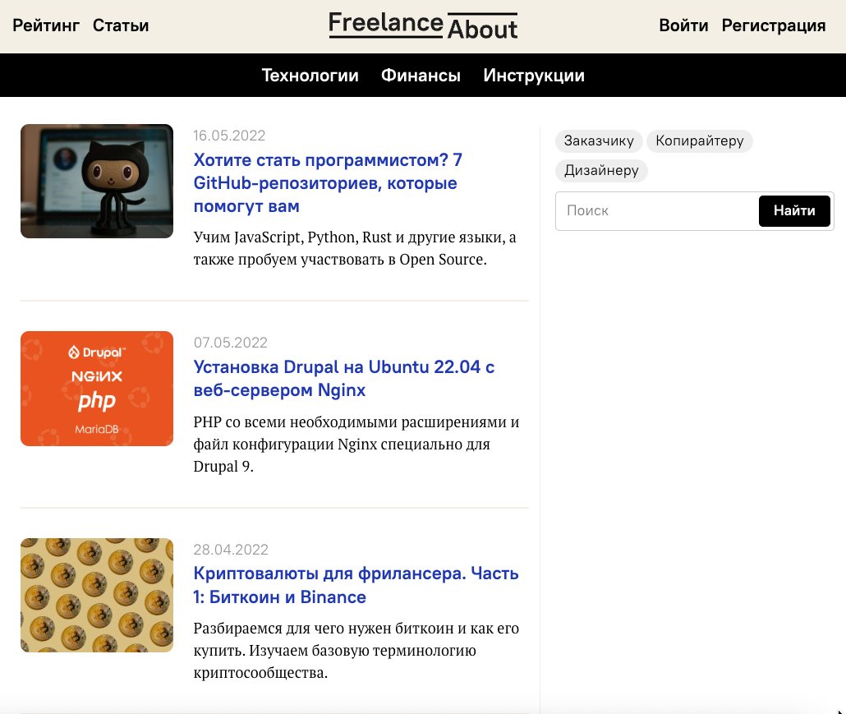This screenshot has height=714, width=846.
Task: Filter by Дизайнеру tag
Action: click(x=601, y=171)
